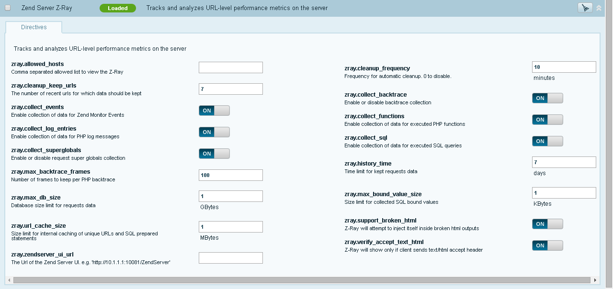The height and width of the screenshot is (289, 613).
Task: Tick the Zend Server Z-Ray checkbox
Action: (x=7, y=8)
